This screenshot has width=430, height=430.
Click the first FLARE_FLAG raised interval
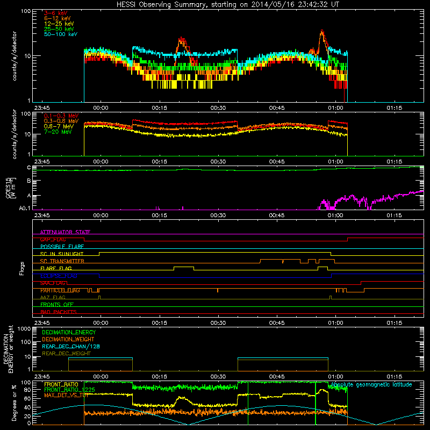click(x=184, y=267)
